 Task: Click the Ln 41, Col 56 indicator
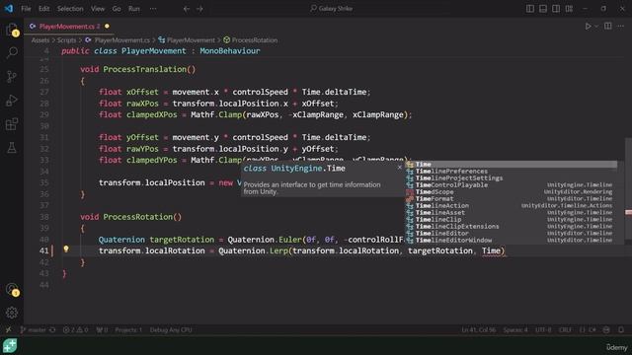tap(479, 329)
